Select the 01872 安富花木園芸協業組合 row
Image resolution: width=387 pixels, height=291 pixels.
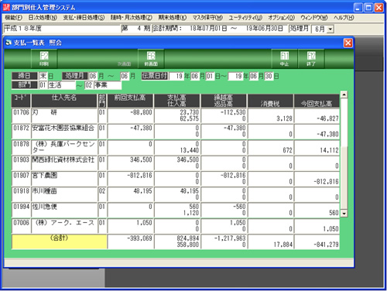point(176,132)
